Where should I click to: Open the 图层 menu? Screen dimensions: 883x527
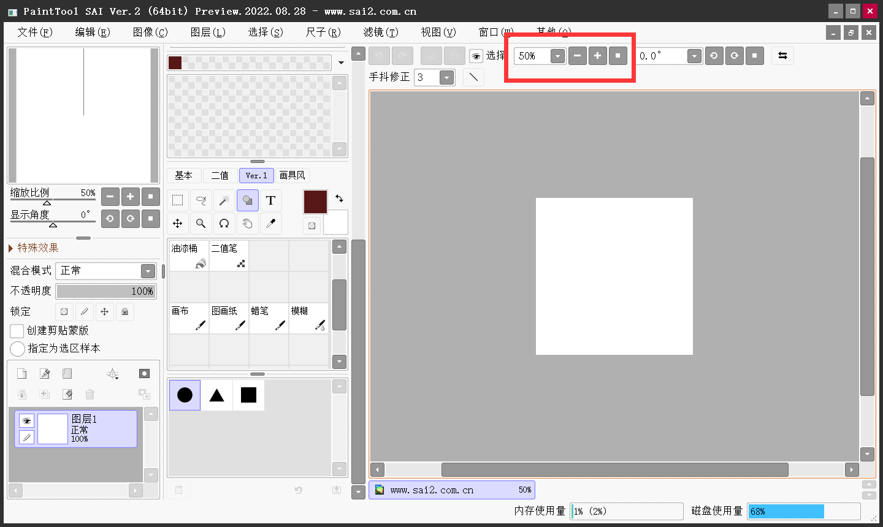208,32
